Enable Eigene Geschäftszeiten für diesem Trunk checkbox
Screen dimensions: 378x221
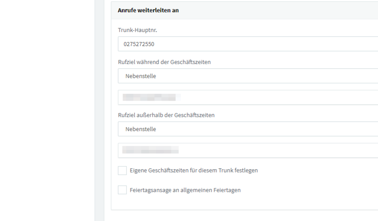(122, 170)
